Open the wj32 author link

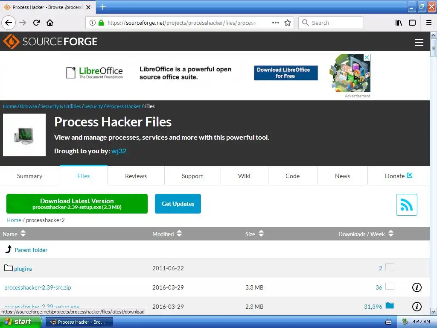[x=119, y=151]
